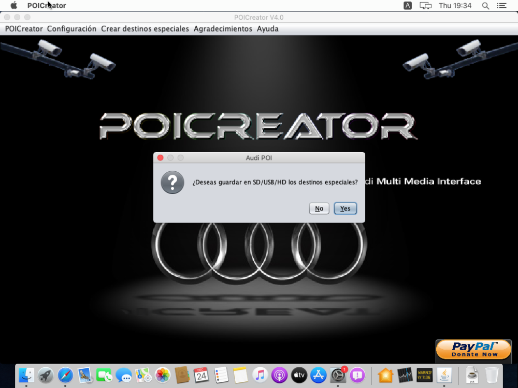Open Calendar showing 24 in Dock
Screen dimensions: 518x388
pos(201,375)
